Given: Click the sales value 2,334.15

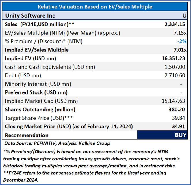Looking at the screenshot, I should [175, 24].
